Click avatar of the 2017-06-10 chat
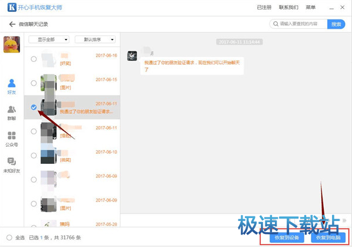 tap(48, 155)
